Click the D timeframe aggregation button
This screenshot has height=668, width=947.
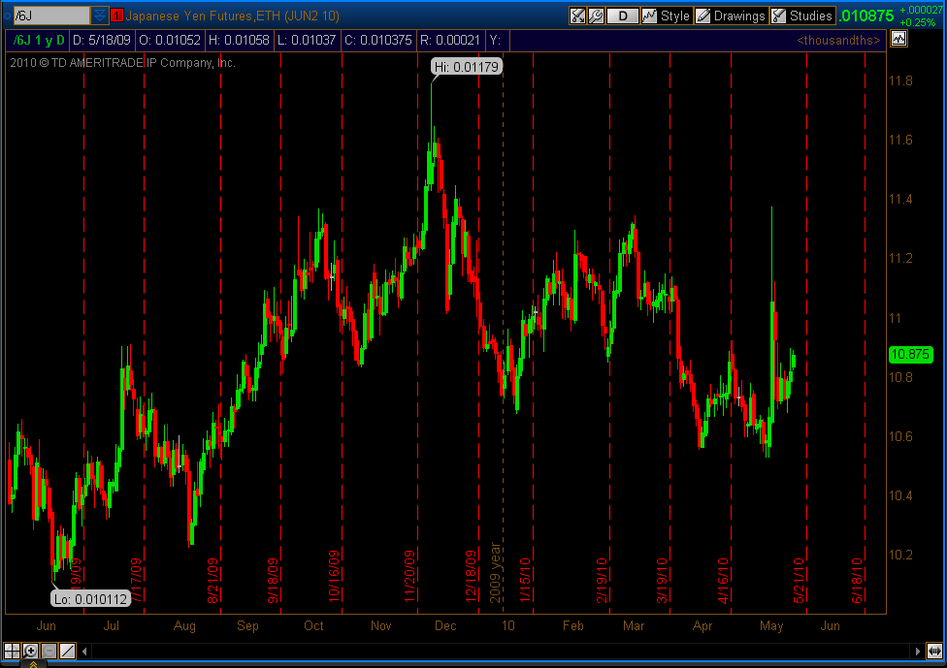(x=623, y=16)
